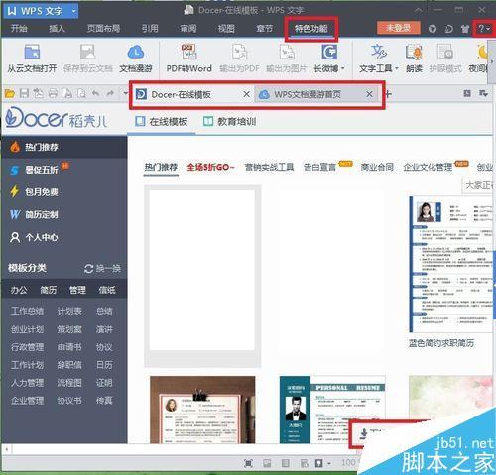Open the help question mark menu
This screenshot has width=496, height=475.
pyautogui.click(x=483, y=29)
